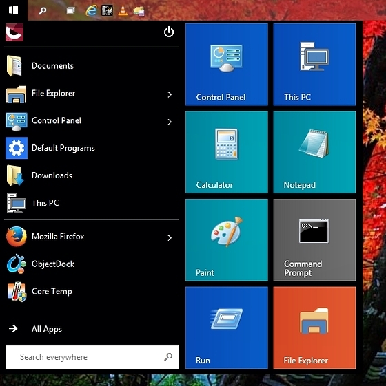
Task: Launch Mozilla Firefox icon
Action: tap(17, 237)
